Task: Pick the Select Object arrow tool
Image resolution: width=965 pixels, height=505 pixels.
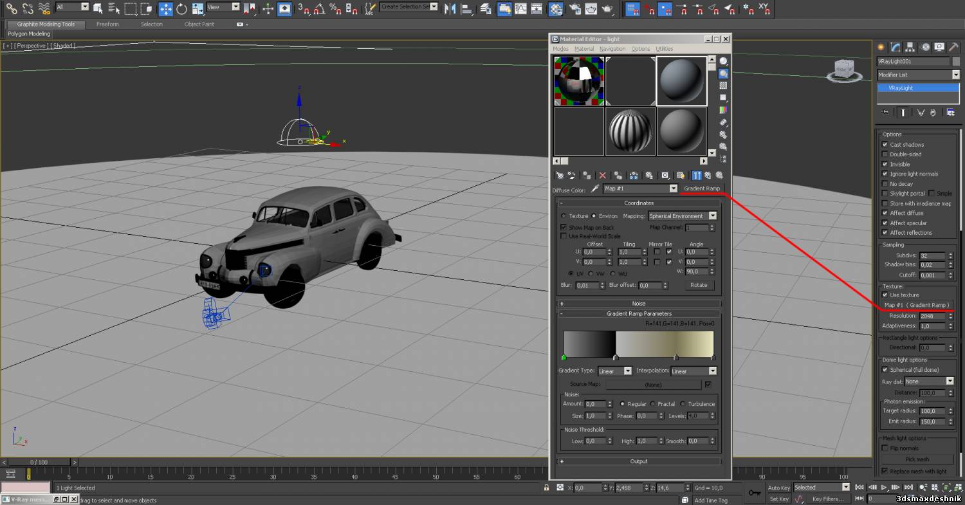Action: tap(98, 8)
